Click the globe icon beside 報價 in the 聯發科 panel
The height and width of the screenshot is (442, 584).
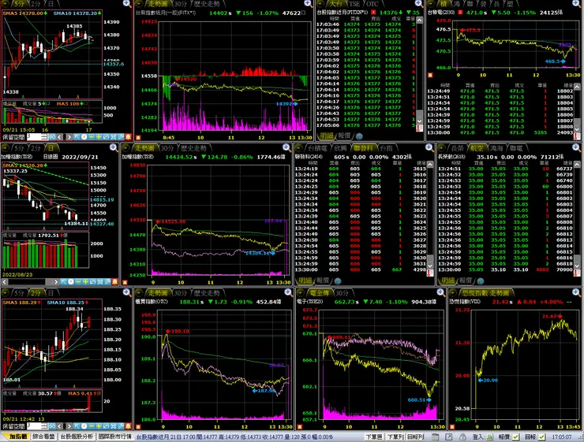[x=338, y=281]
